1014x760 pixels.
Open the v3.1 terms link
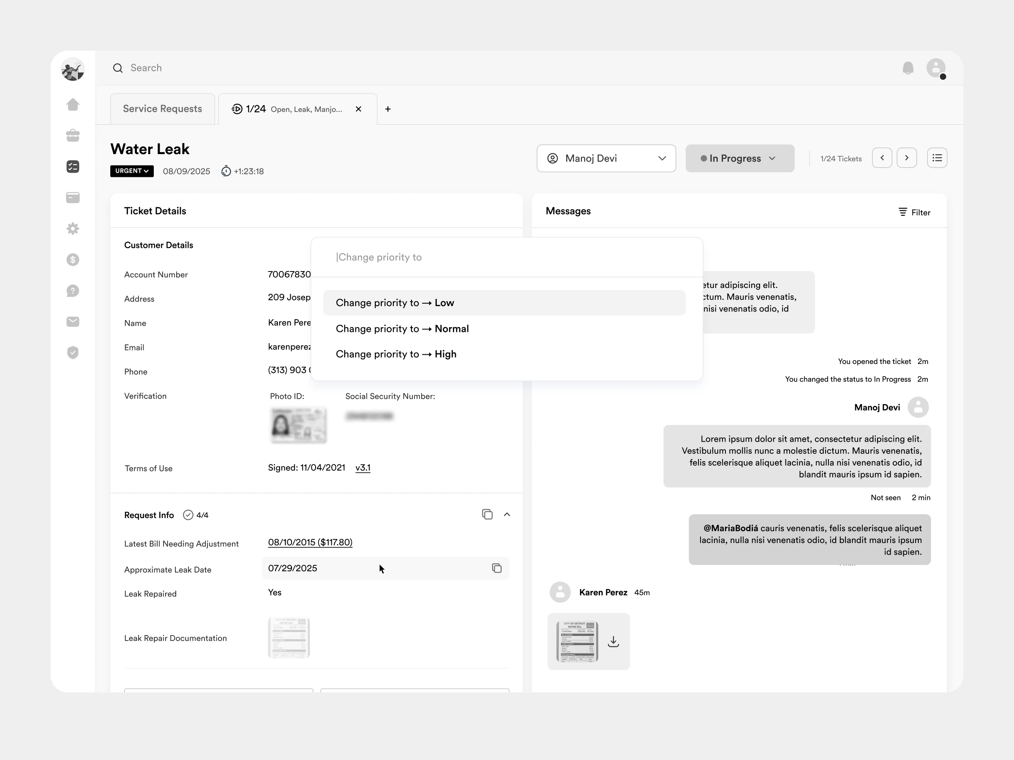click(363, 468)
